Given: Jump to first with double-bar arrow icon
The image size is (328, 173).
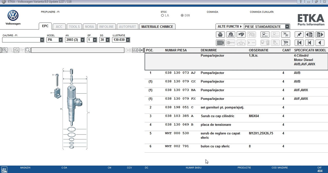Looking at the screenshot, I should (x=299, y=43).
